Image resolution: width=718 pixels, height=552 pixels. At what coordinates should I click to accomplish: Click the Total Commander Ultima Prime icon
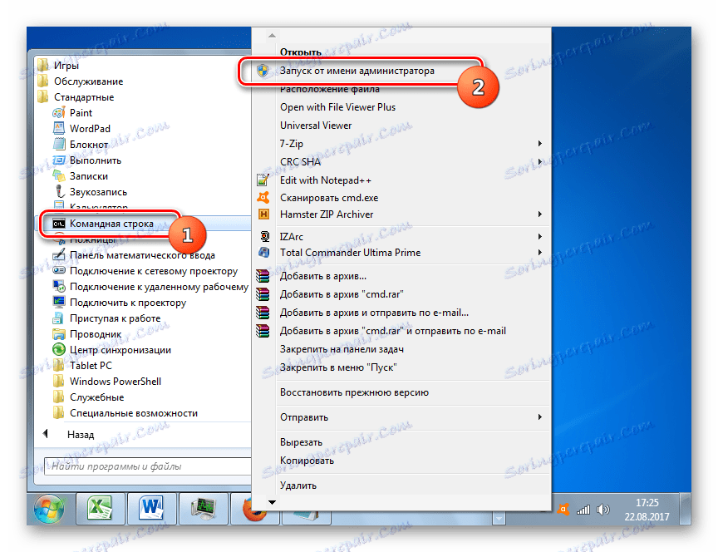click(263, 253)
